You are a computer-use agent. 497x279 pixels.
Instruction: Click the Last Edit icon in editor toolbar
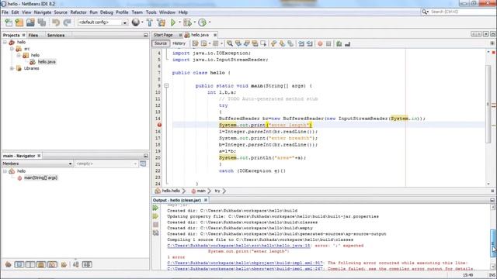pyautogui.click(x=195, y=43)
